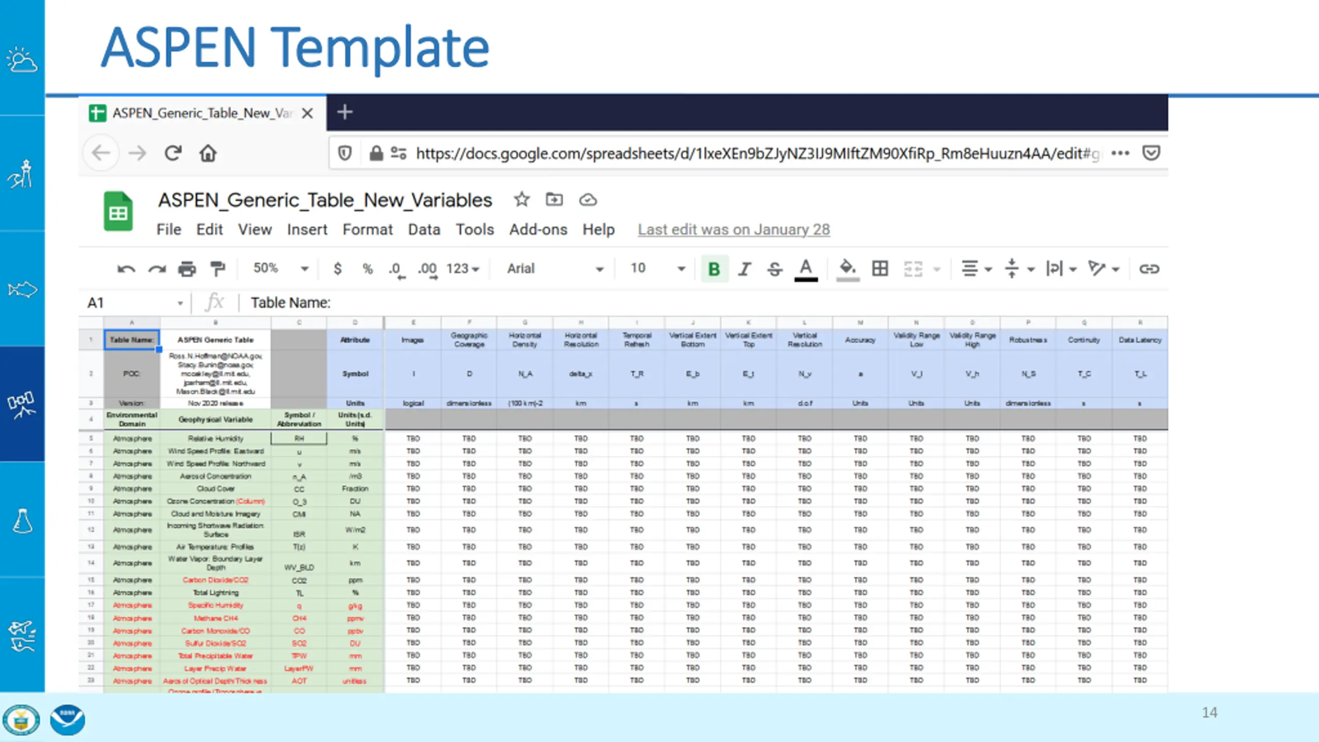Click the new tab plus button
This screenshot has height=742, width=1319.
point(345,112)
